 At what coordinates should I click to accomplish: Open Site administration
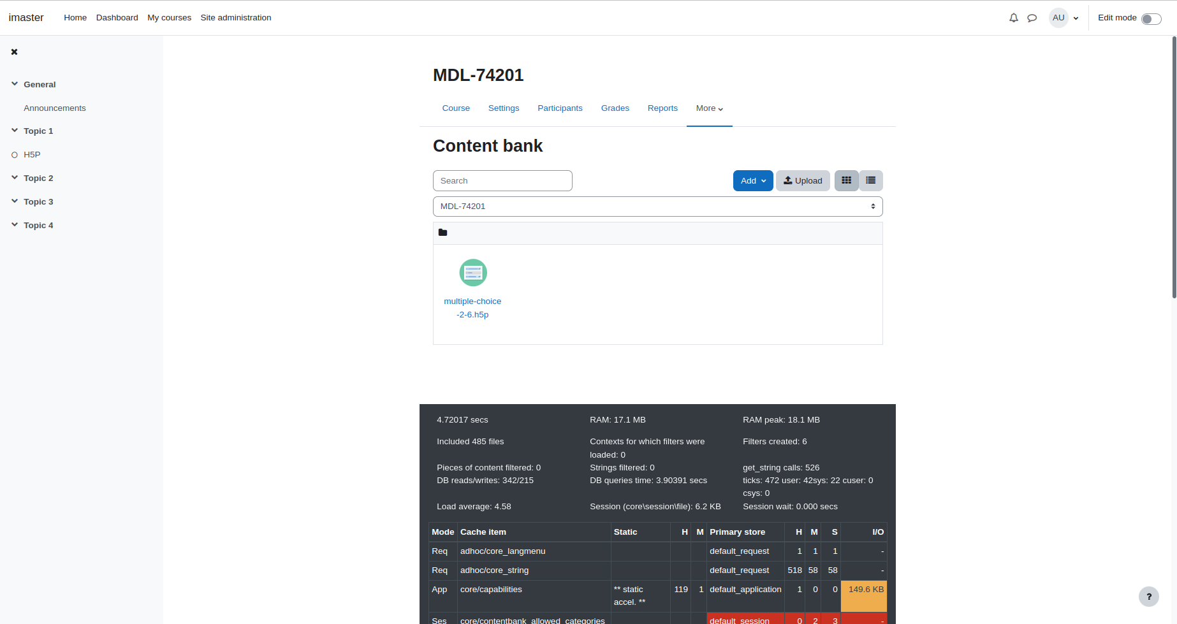coord(236,18)
